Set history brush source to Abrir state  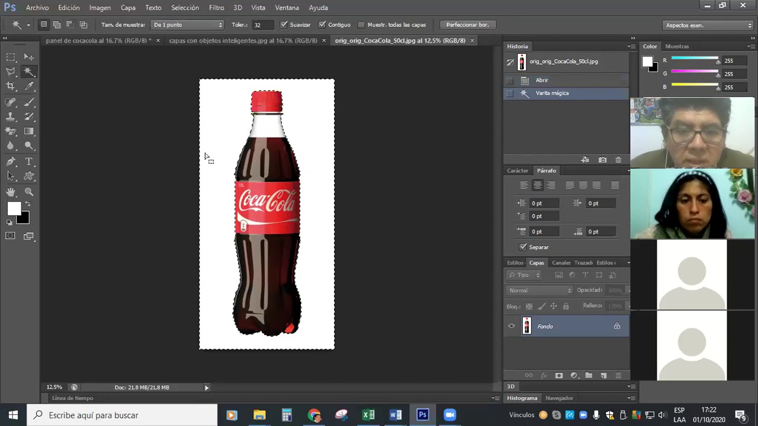tap(510, 80)
